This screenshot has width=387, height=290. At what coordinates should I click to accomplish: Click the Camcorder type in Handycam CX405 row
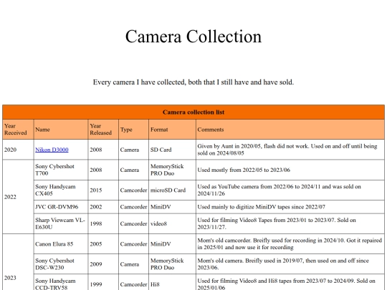coord(133,190)
